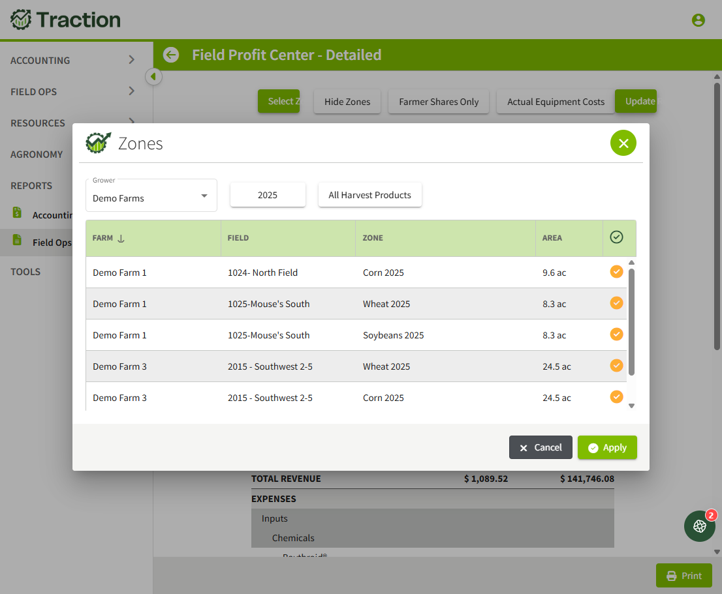Click the sort arrow next to FARM
Screen dimensions: 722x594
click(121, 239)
